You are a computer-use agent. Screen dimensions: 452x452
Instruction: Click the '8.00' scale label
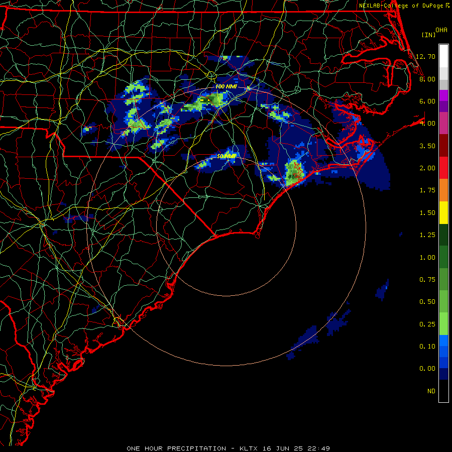coord(427,79)
